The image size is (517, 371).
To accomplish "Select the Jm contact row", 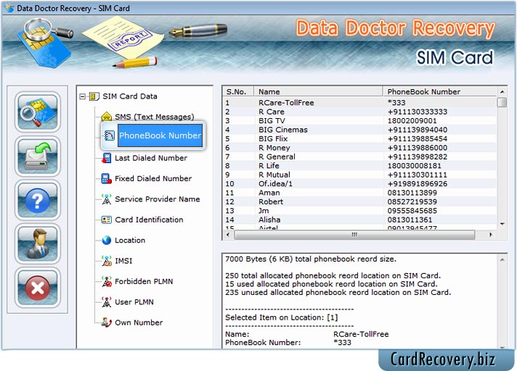I will coord(360,210).
